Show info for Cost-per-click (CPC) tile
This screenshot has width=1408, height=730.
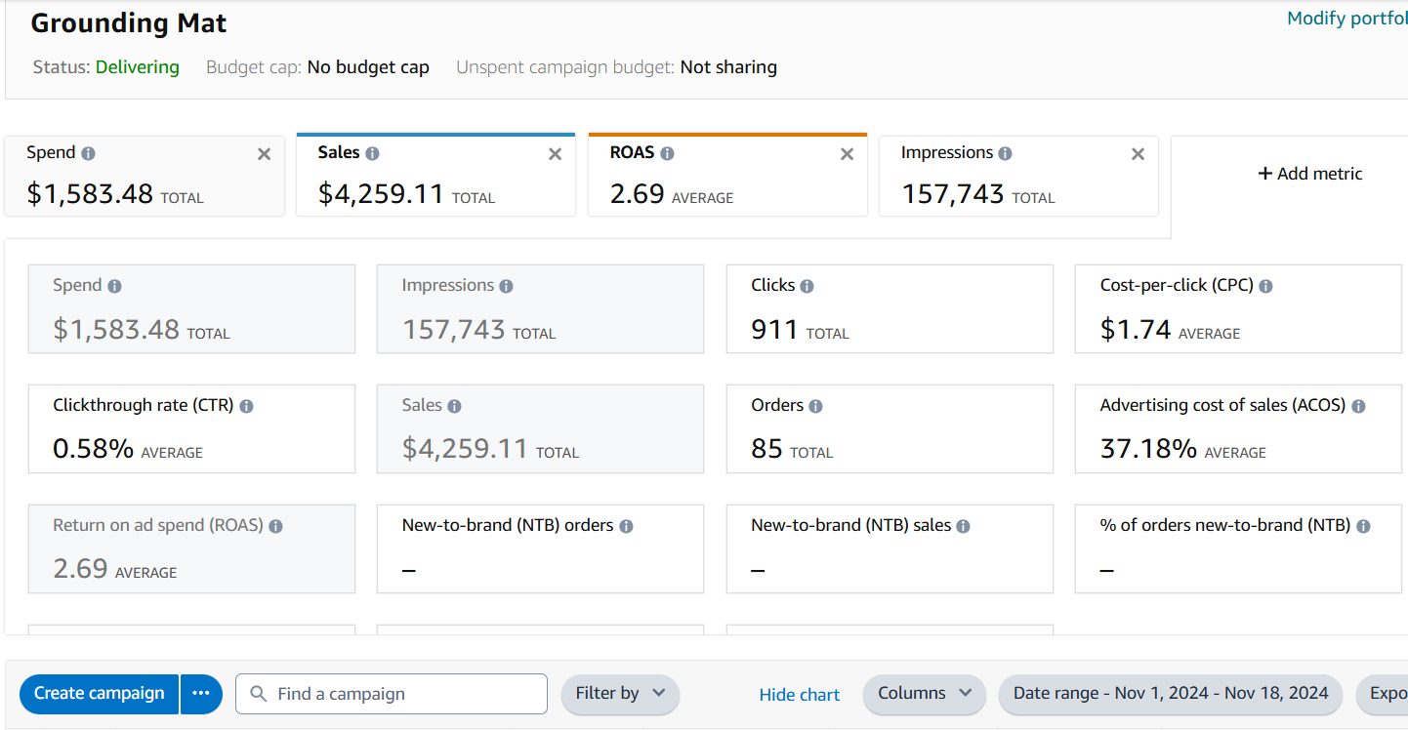click(x=1265, y=286)
